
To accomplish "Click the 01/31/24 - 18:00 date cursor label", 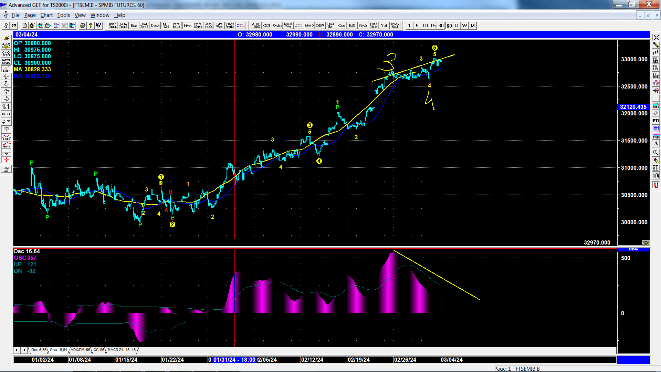I will [x=234, y=360].
